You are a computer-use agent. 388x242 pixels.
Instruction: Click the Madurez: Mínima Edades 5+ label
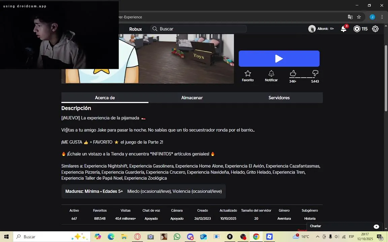tap(94, 191)
